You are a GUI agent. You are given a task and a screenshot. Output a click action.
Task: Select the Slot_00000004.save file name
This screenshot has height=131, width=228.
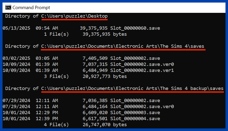point(135,118)
